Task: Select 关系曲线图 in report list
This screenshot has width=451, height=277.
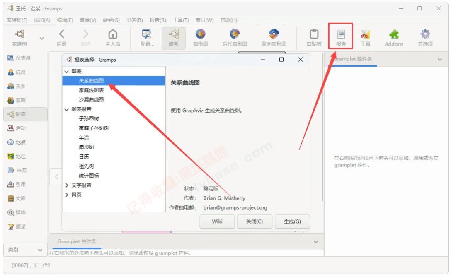Action: (114, 81)
